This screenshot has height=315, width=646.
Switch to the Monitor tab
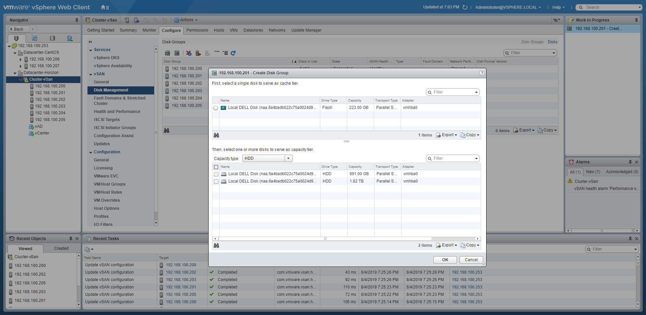click(x=149, y=30)
